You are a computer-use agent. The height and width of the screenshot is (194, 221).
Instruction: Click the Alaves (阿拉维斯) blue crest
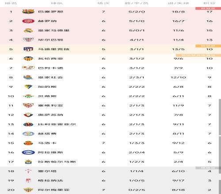28,153
